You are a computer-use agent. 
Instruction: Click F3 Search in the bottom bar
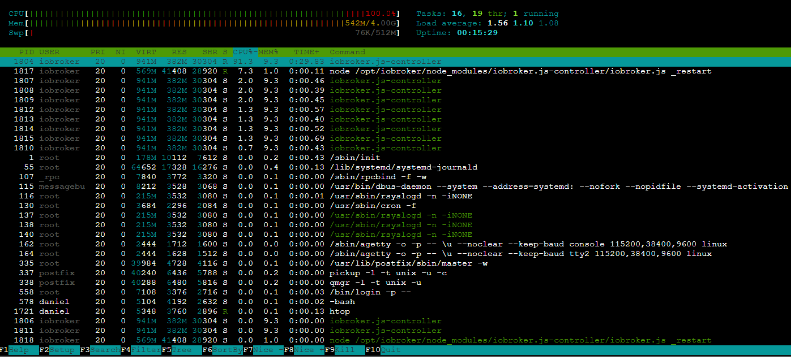click(x=100, y=350)
